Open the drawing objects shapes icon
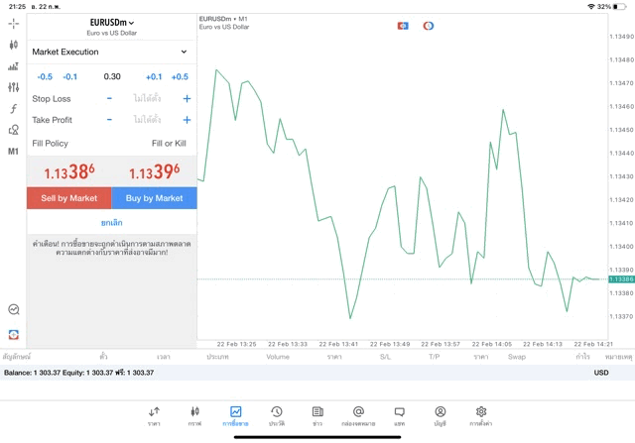The height and width of the screenshot is (443, 635). point(13,130)
